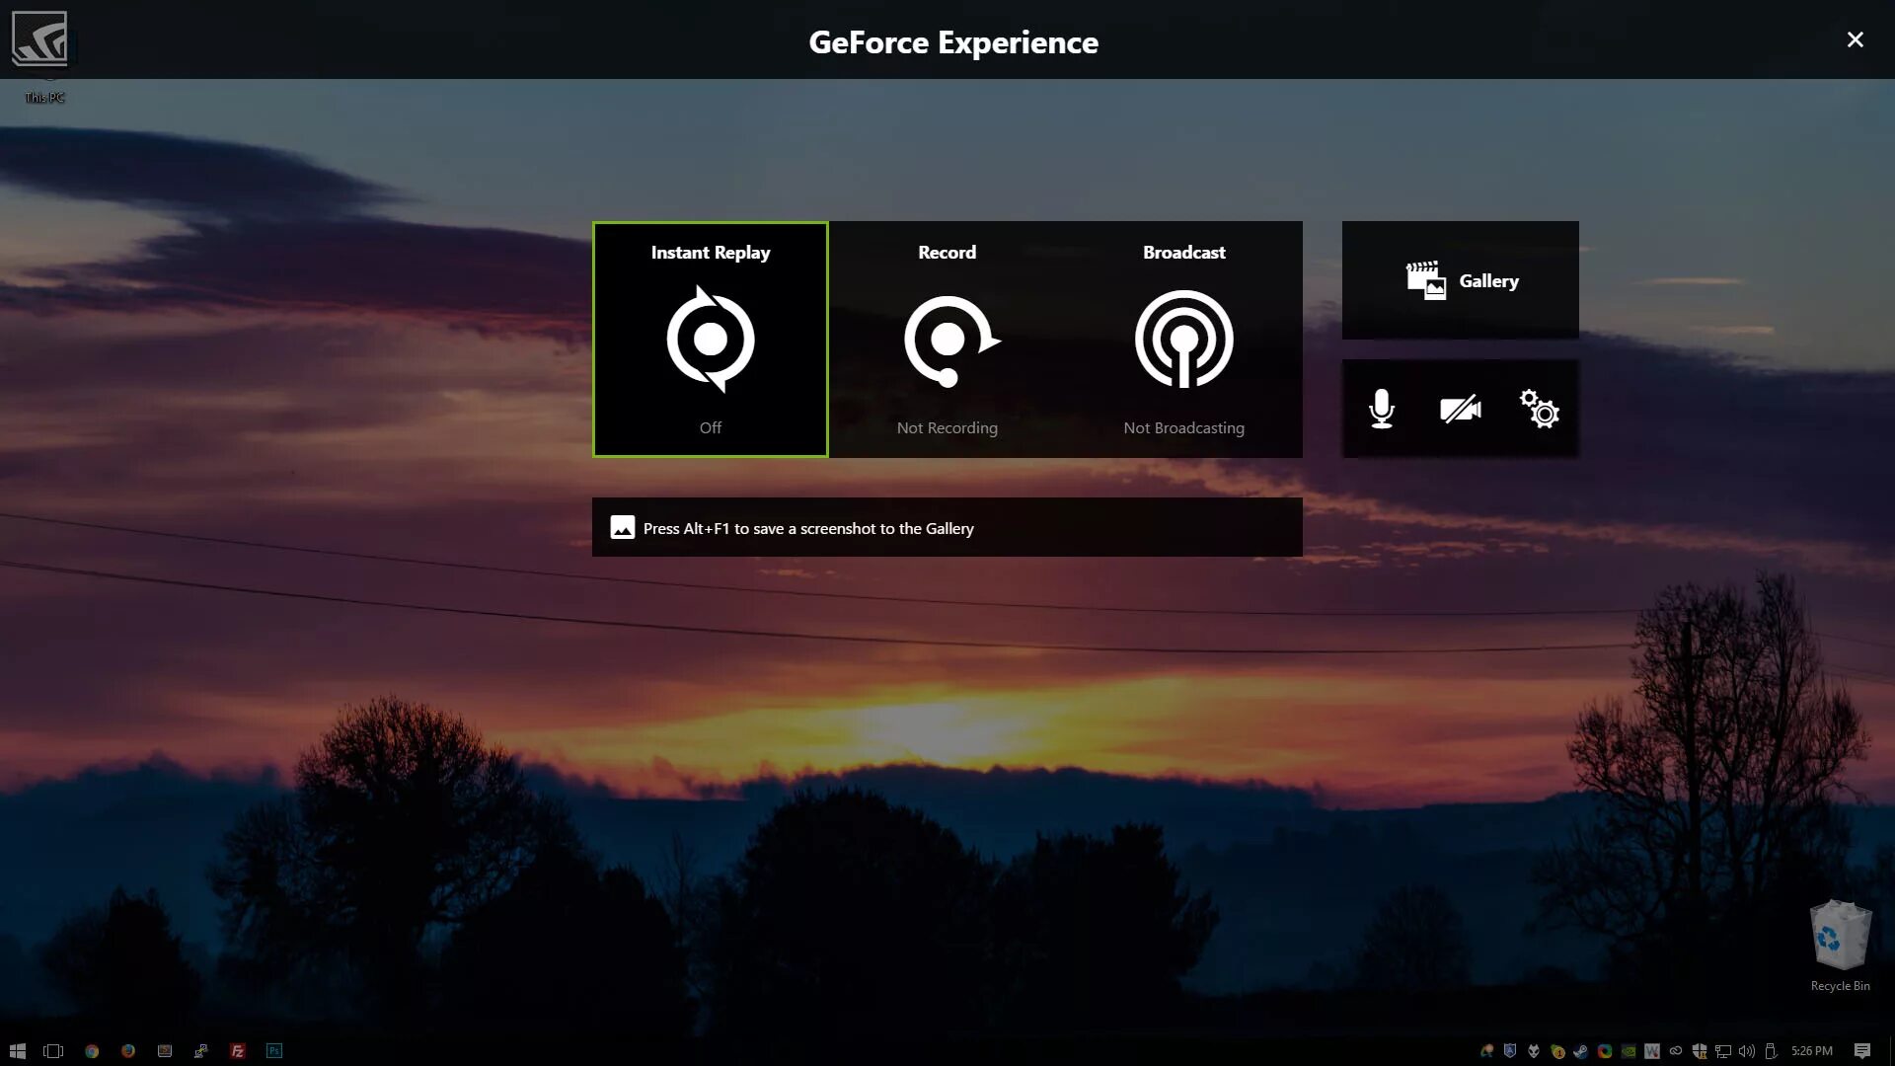
Task: Click the top-left NVIDIA overlay logo
Action: pos(39,39)
